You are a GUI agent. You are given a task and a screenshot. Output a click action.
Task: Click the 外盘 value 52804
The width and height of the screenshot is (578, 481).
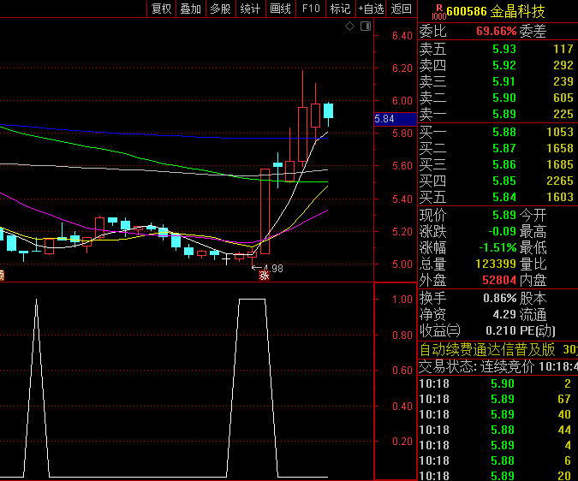coord(499,280)
